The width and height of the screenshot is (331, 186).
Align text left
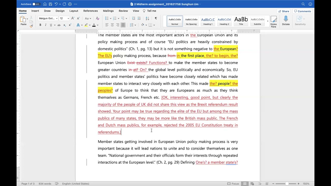click(x=107, y=25)
